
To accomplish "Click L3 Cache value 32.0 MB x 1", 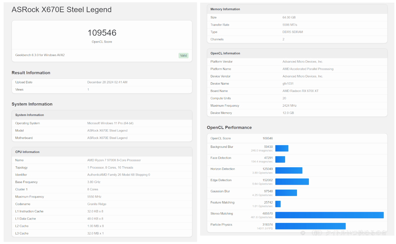I will [x=95, y=233].
